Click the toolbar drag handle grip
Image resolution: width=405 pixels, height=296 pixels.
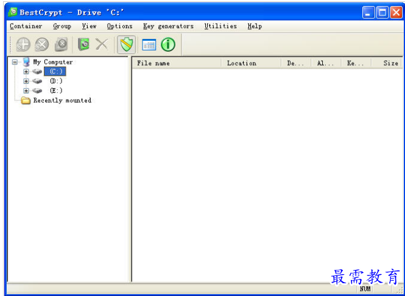[x=10, y=44]
